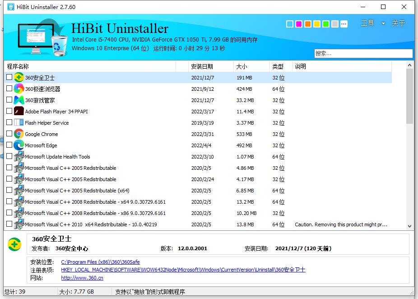Select the Flash Helper Service checkbox
Viewport: 418px width, 299px height.
click(x=9, y=122)
